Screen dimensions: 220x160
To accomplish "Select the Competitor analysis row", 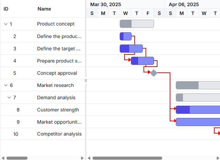I will pyautogui.click(x=59, y=134).
